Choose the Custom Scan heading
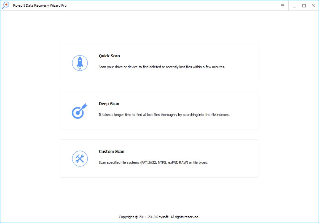Screen dimensions: 319x223 point(111,152)
